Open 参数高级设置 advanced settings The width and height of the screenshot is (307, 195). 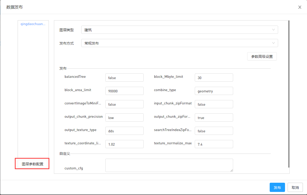pyautogui.click(x=262, y=57)
